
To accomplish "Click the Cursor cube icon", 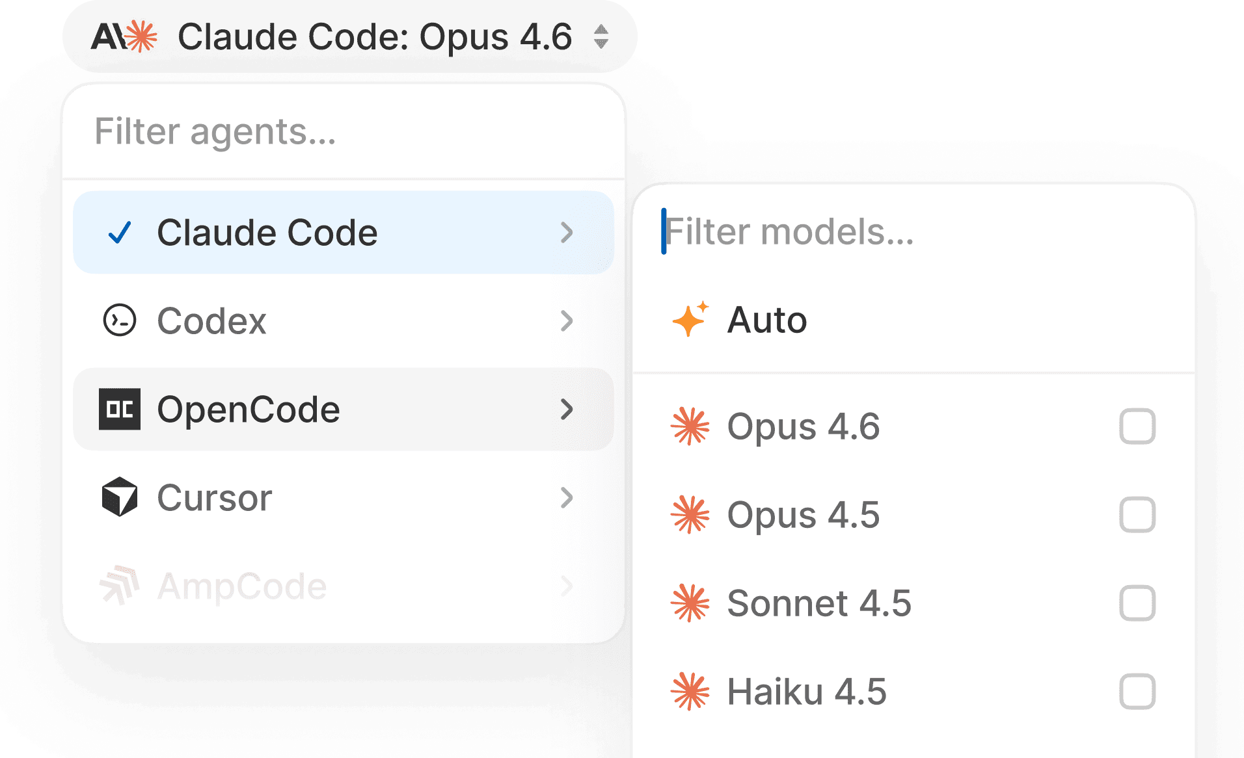I will 120,497.
